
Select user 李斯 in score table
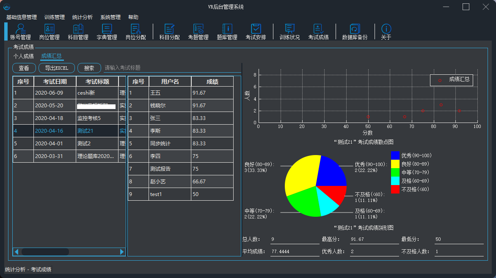181,131
